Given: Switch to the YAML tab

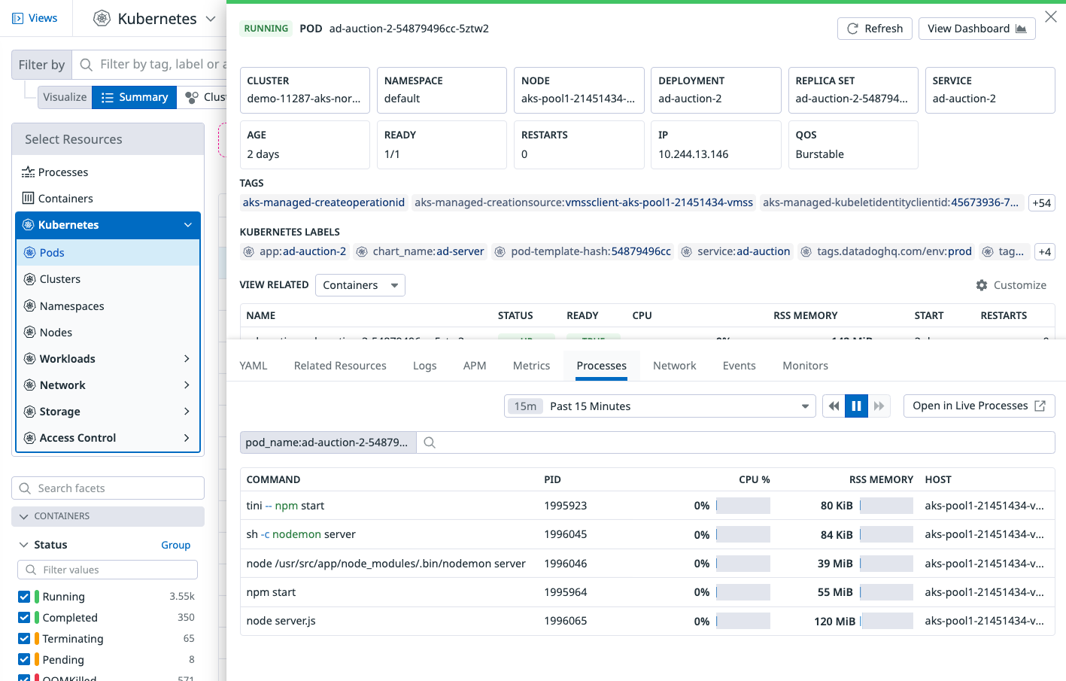Looking at the screenshot, I should tap(254, 366).
